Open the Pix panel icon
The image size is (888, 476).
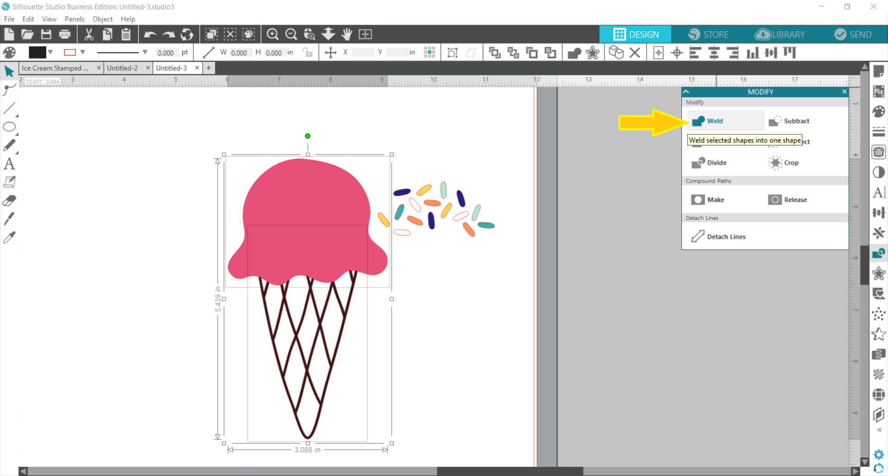pos(878,91)
